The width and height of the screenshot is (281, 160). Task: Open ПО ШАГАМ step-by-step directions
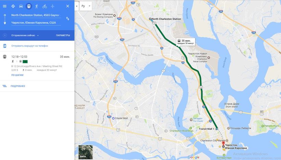[17, 75]
